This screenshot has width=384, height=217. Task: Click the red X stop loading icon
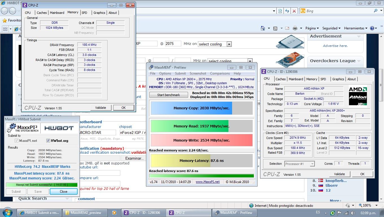294,11
